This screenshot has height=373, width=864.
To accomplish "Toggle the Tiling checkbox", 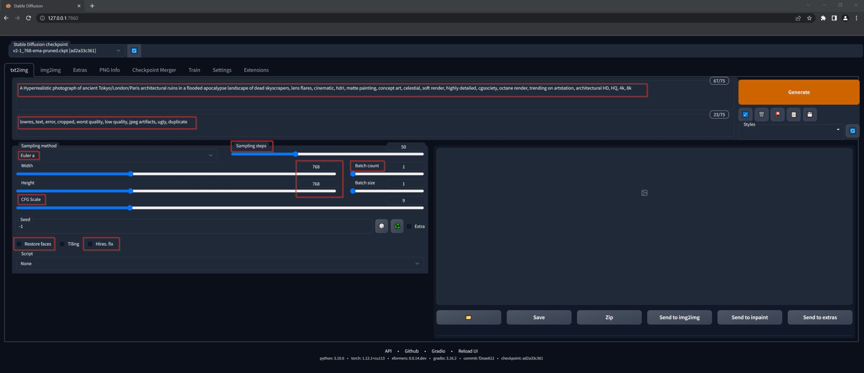I will pos(62,244).
